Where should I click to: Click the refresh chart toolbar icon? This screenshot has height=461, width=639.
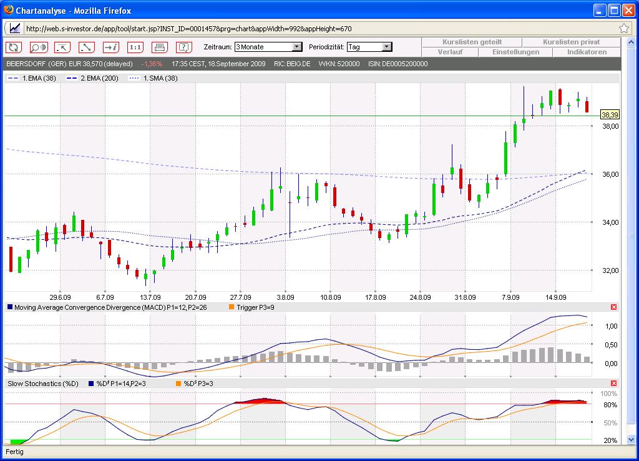point(14,47)
